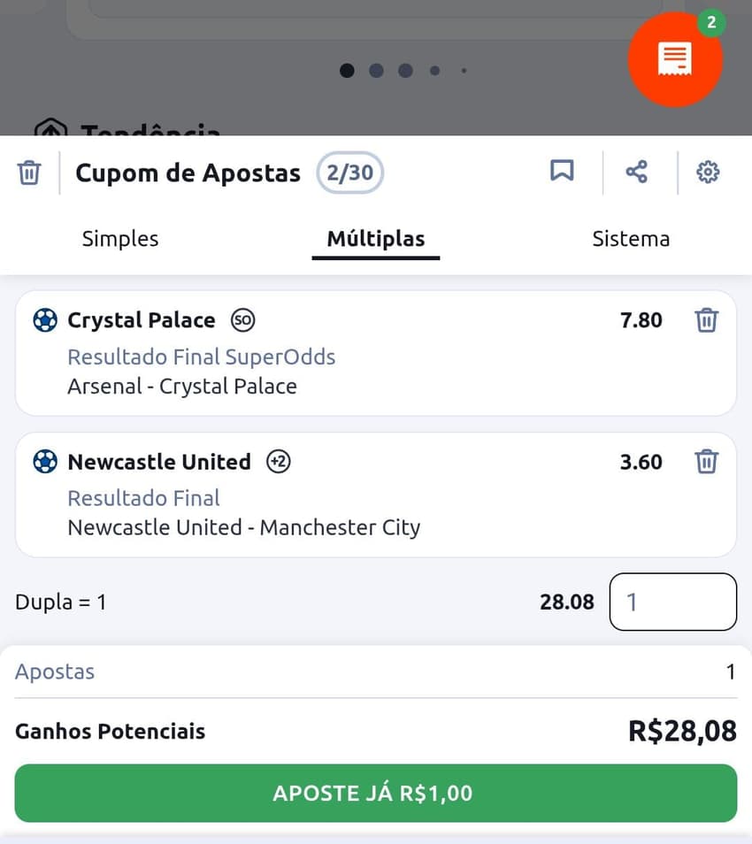The height and width of the screenshot is (844, 752).
Task: Click the football icon next to Crystal Palace
Action: (44, 320)
